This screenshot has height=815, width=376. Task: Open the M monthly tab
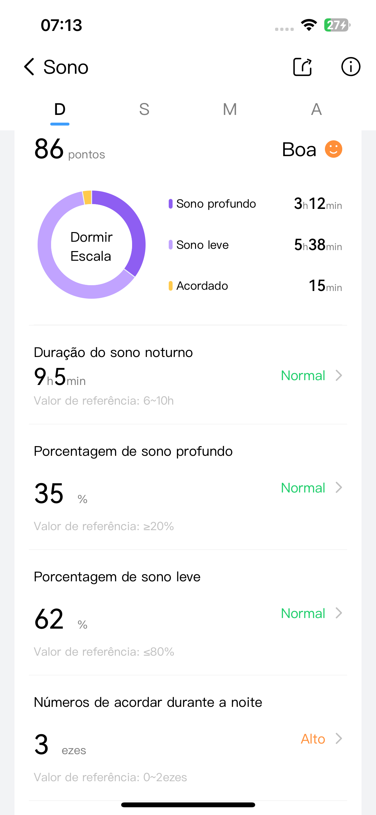(230, 110)
